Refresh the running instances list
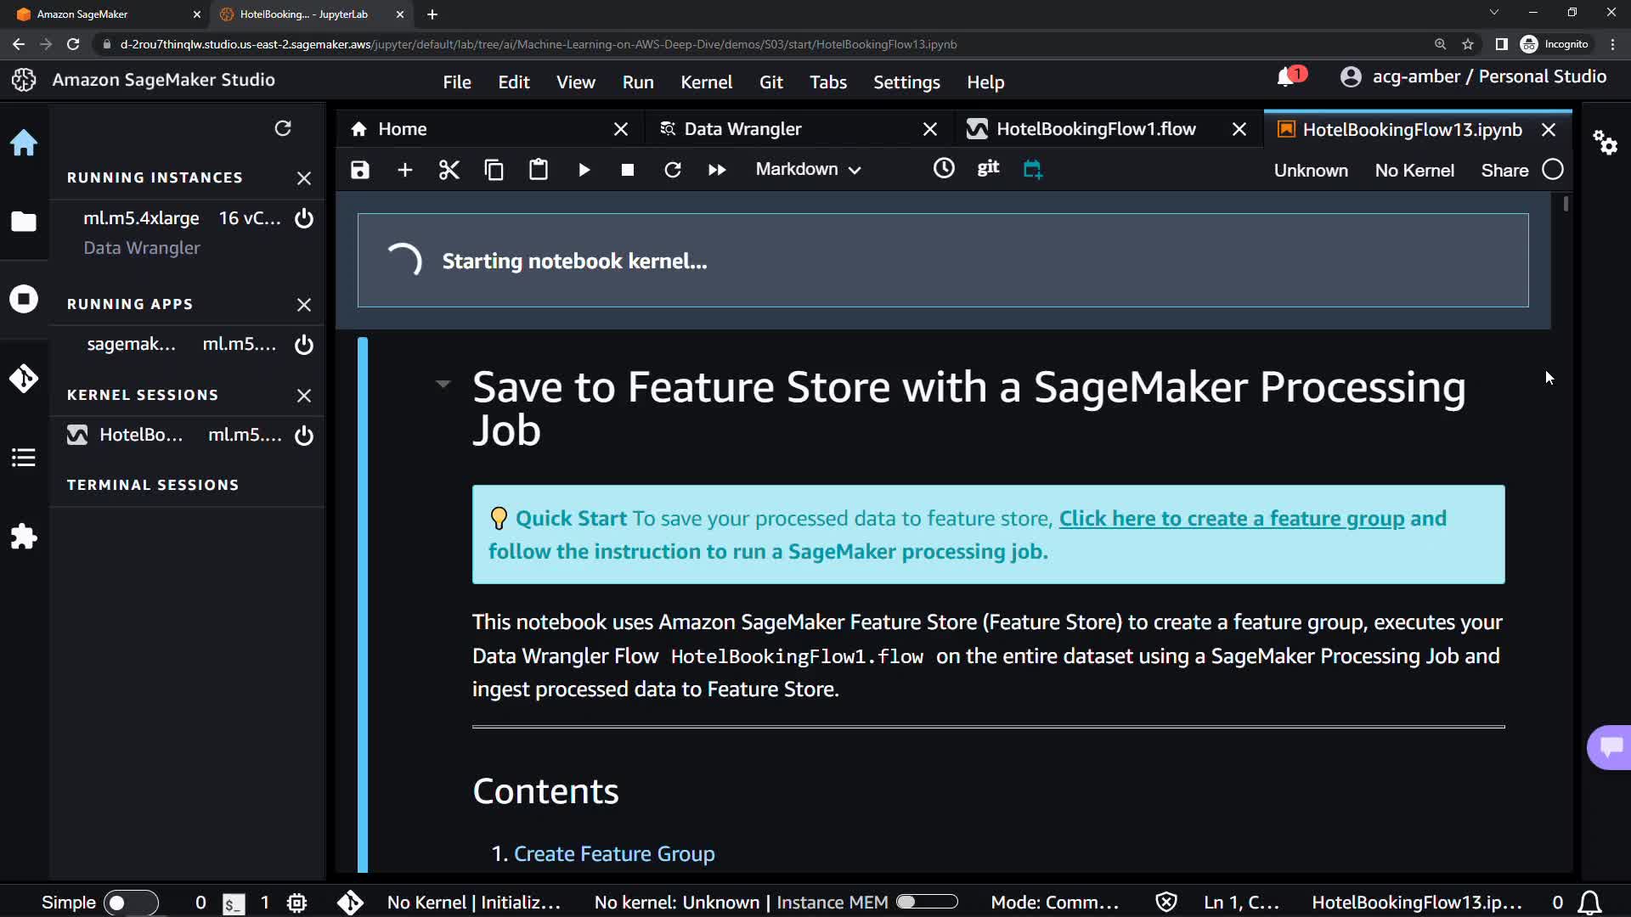This screenshot has height=917, width=1631. click(283, 128)
